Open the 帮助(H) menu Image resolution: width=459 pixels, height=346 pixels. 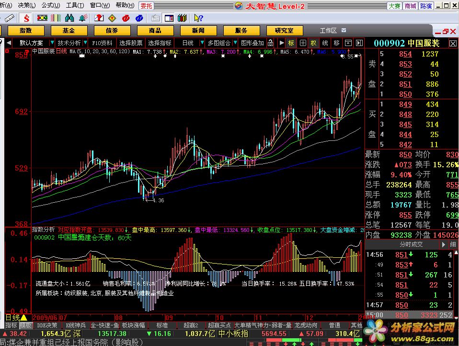[x=125, y=5]
